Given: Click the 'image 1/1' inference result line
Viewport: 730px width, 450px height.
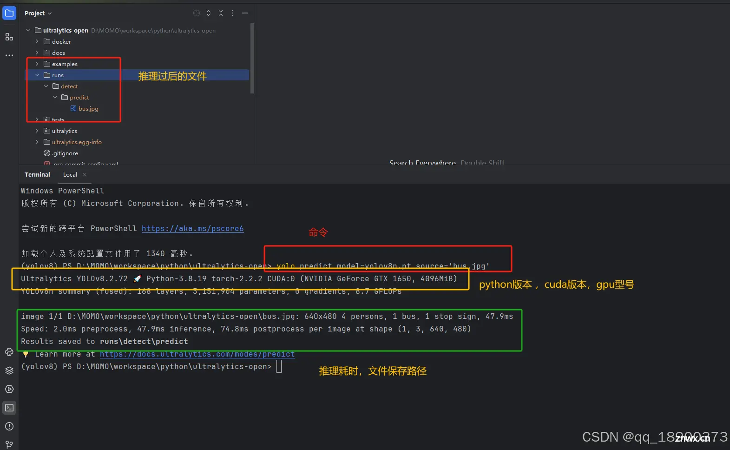Looking at the screenshot, I should (x=267, y=316).
